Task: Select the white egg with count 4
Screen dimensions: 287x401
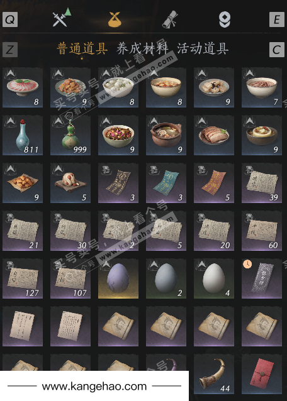Action: (214, 278)
